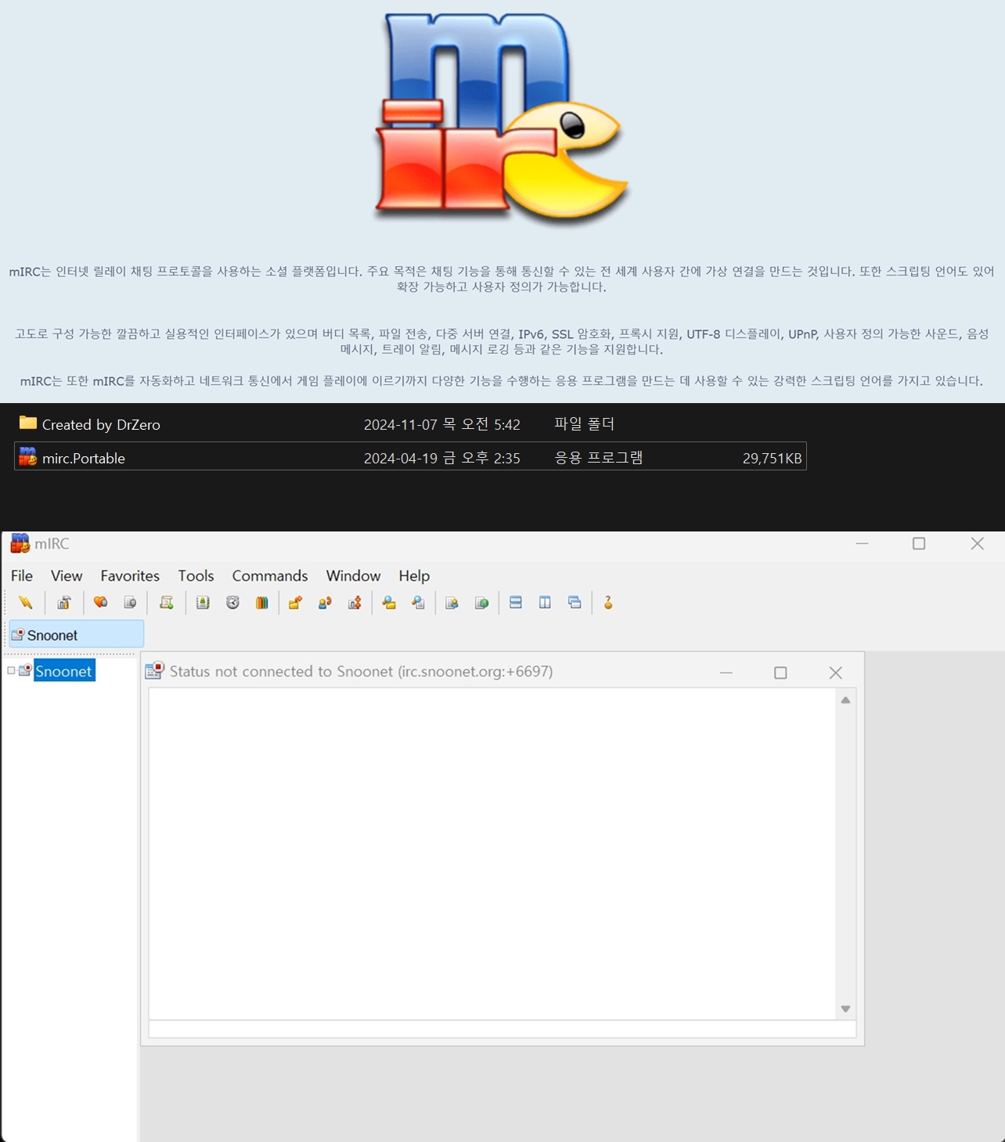Open the Address book toolbar icon

coord(203,602)
